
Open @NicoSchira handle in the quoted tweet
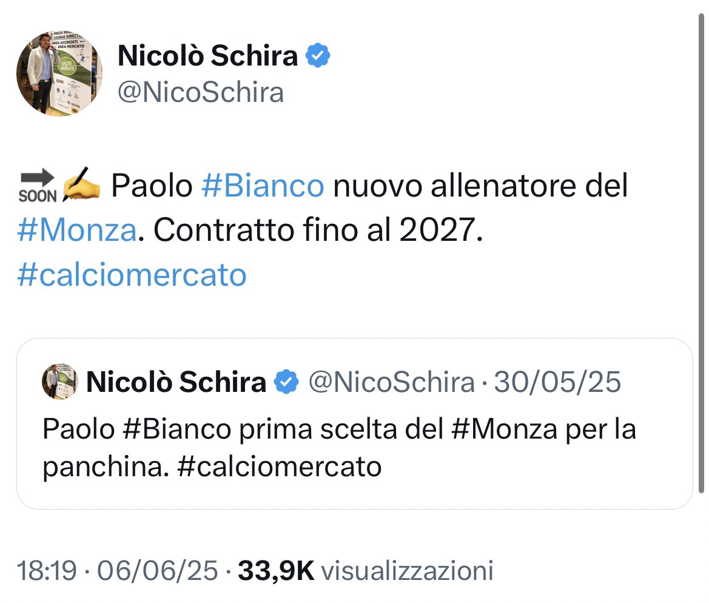pos(392,382)
